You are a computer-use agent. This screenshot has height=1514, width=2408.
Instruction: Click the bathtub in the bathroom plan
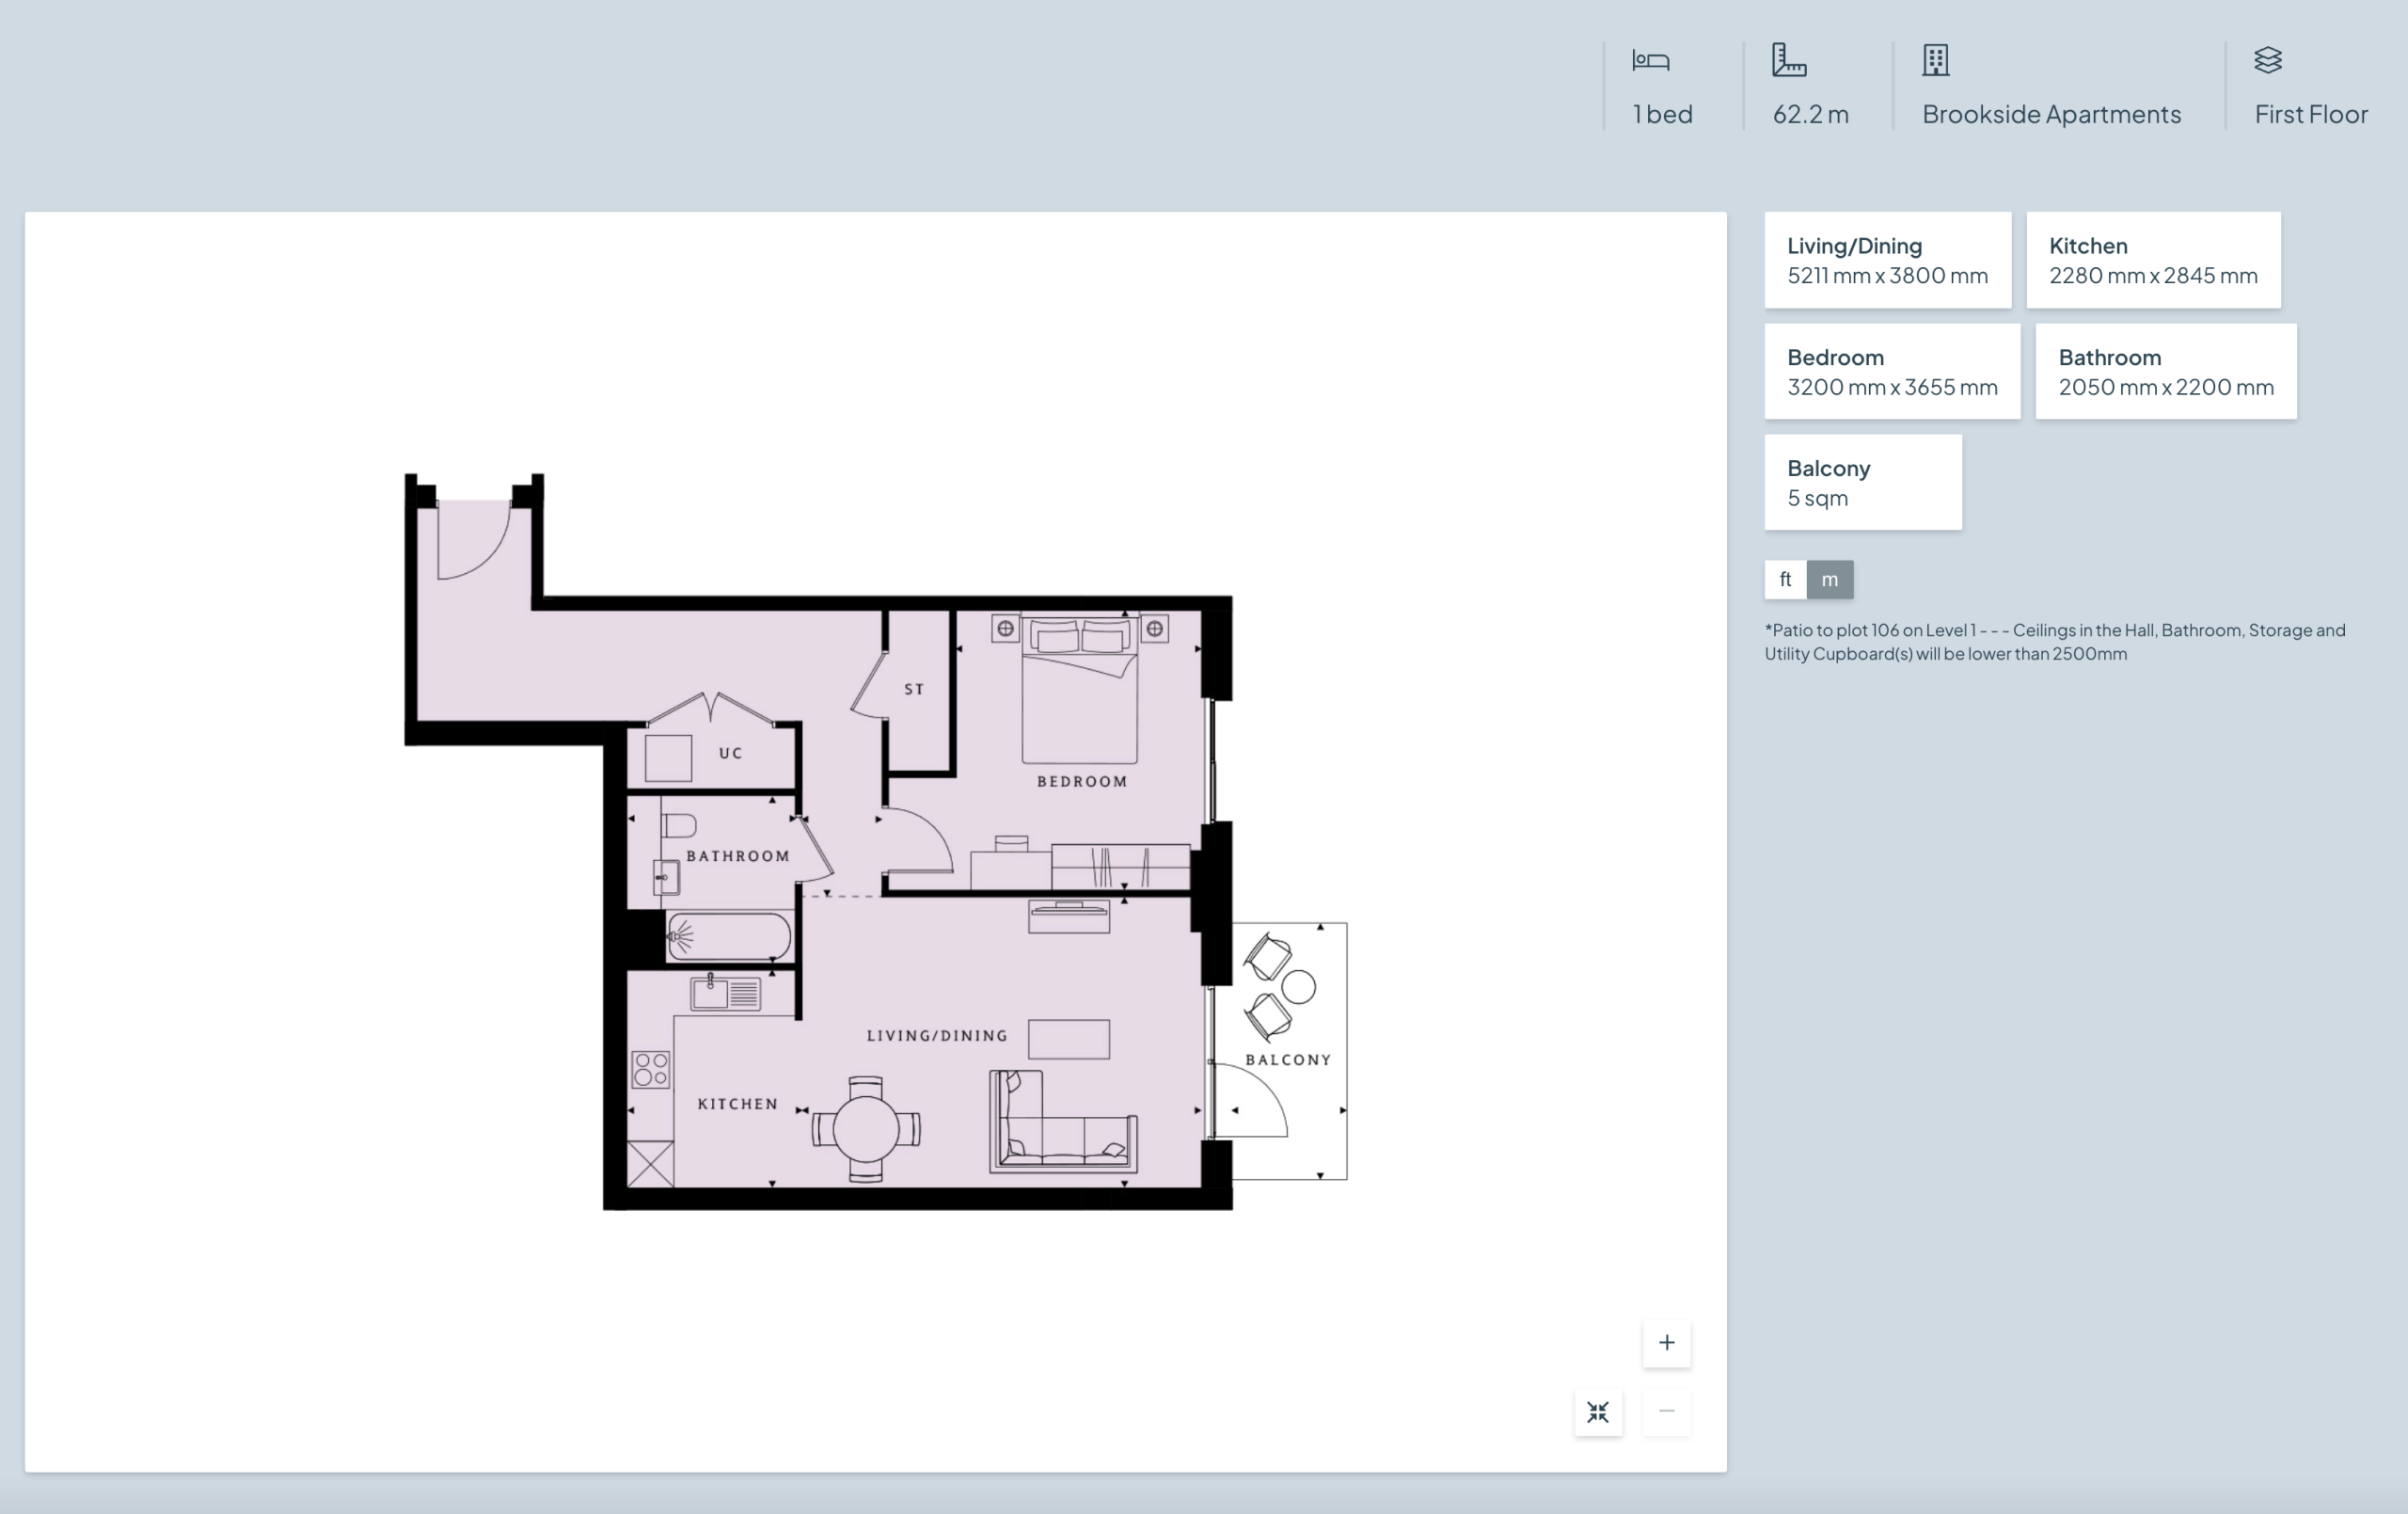pyautogui.click(x=729, y=936)
